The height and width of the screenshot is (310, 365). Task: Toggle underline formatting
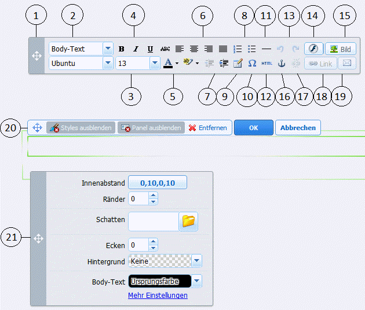[150, 49]
